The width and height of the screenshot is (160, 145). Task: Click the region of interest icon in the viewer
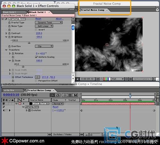126,79
